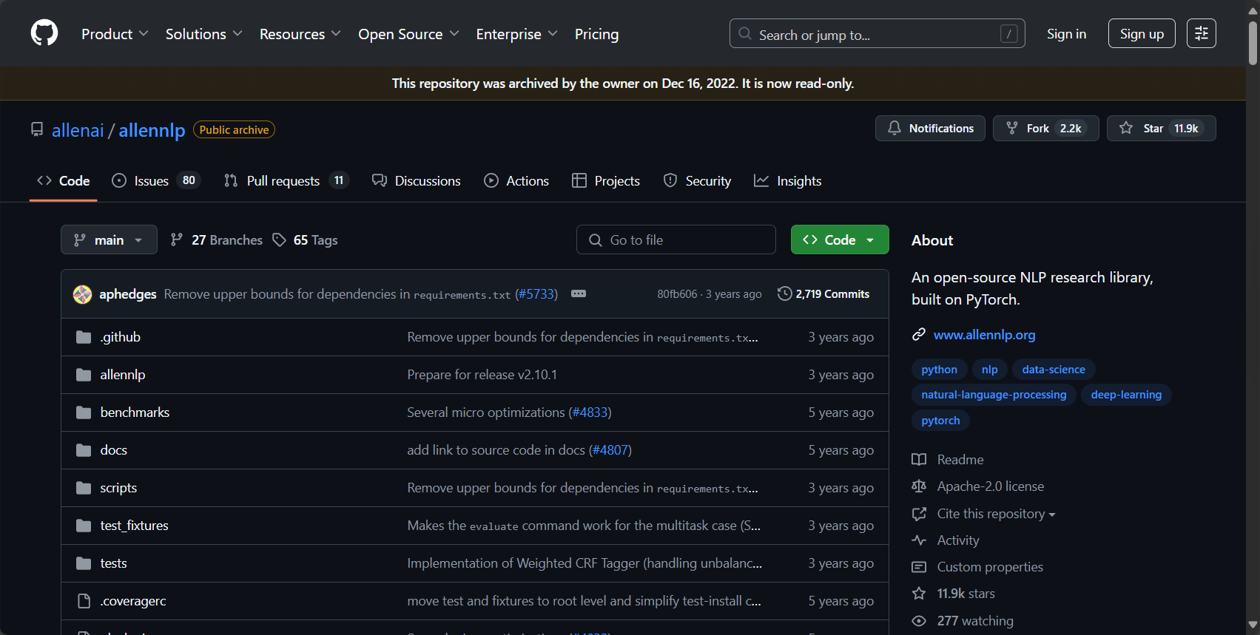Expand the Product menu
This screenshot has height=635, width=1260.
(115, 34)
